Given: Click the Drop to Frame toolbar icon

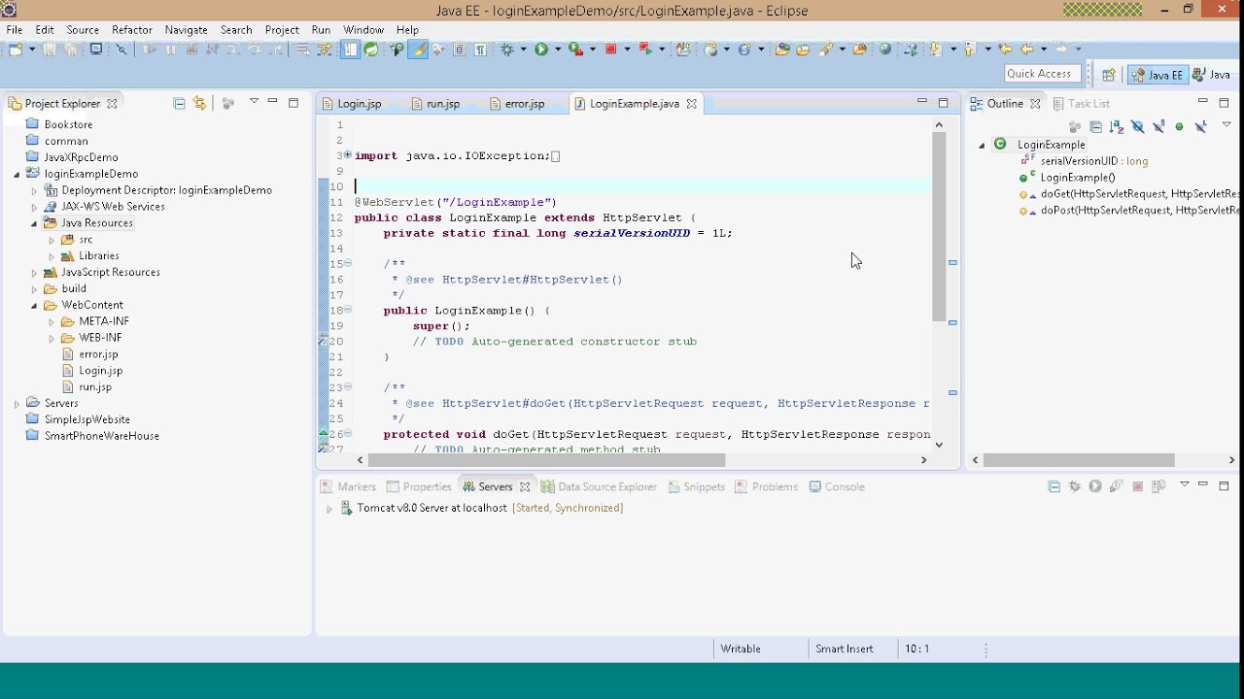Looking at the screenshot, I should pyautogui.click(x=302, y=49).
